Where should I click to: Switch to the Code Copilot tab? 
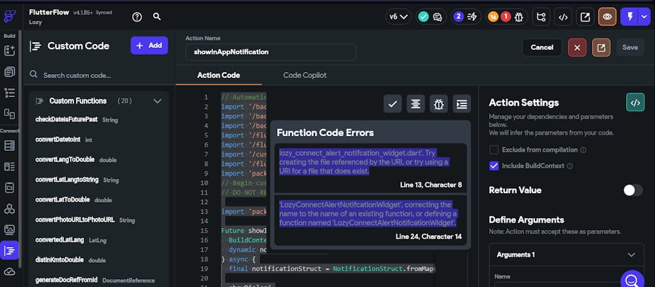(x=305, y=75)
